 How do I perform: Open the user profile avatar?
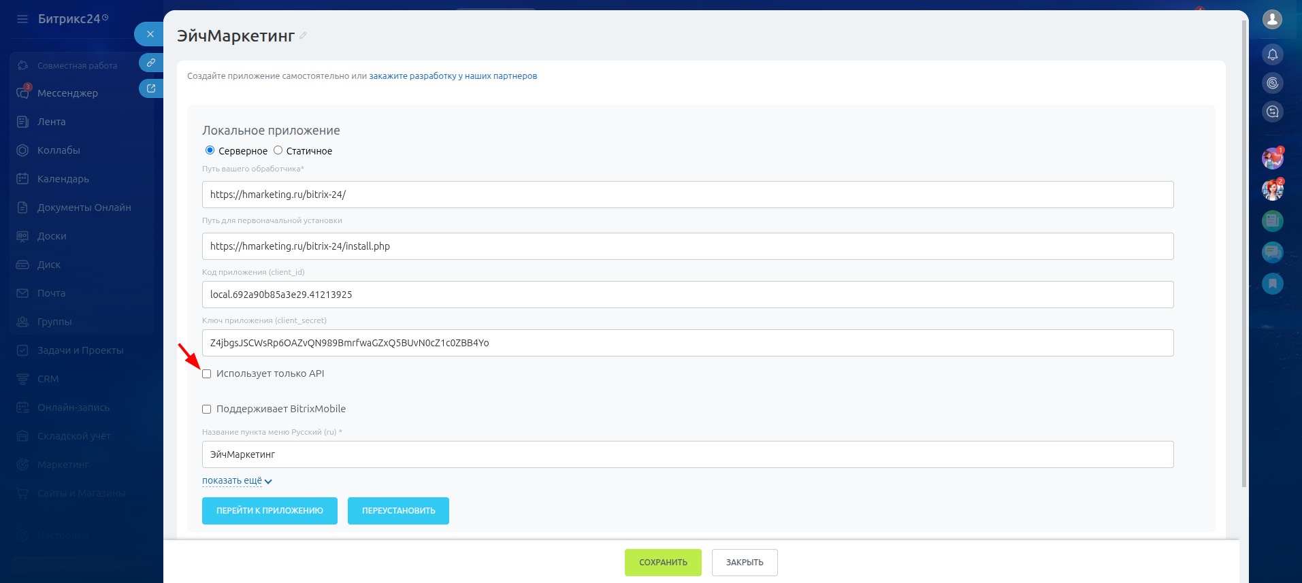[1272, 19]
